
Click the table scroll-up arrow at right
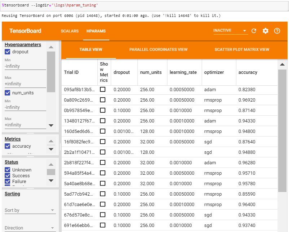pos(282,64)
